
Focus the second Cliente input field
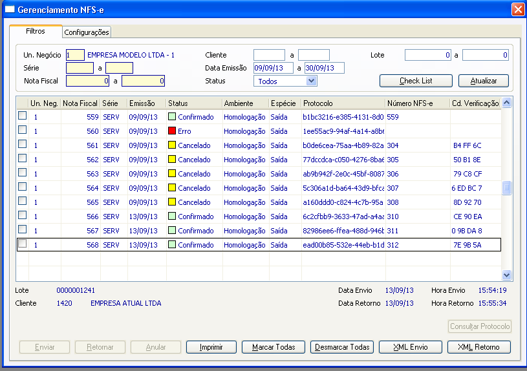pyautogui.click(x=314, y=55)
